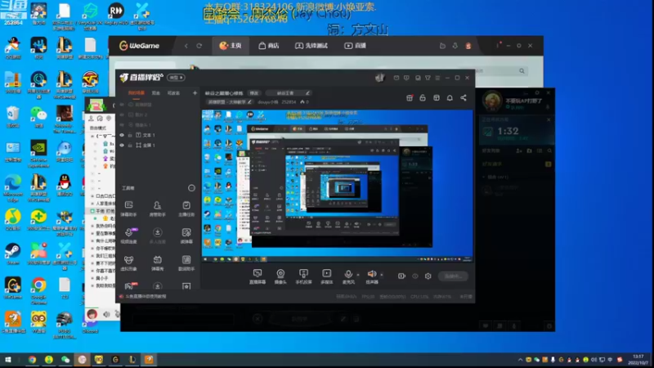Image resolution: width=654 pixels, height=368 pixels.
Task: Click the WeGame refresh arrow icon
Action: pos(199,46)
